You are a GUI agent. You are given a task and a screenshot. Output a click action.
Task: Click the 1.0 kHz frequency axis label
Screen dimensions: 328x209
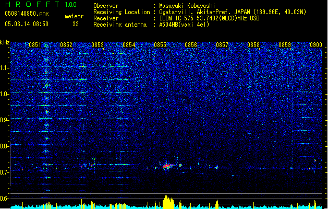(x=5, y=94)
